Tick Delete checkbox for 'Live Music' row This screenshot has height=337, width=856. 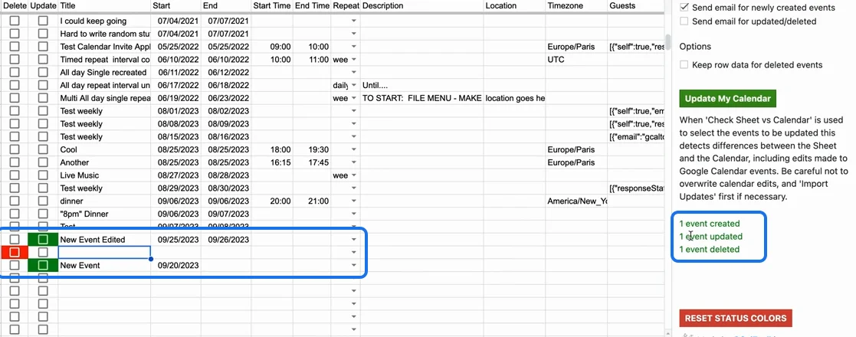[x=15, y=175]
